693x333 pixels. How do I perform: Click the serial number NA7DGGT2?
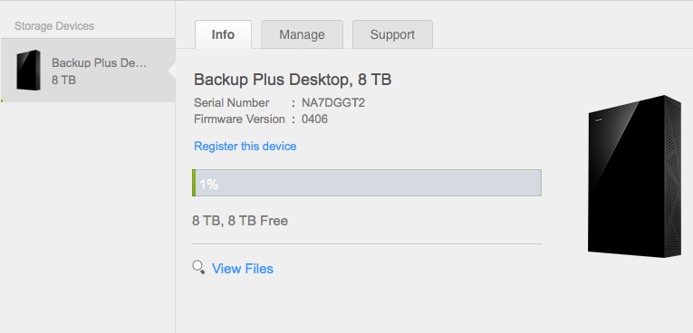[x=333, y=103]
